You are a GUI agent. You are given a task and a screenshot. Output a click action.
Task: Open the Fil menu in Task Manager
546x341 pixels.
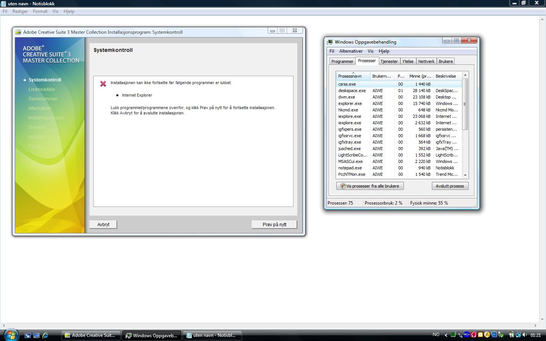point(332,51)
